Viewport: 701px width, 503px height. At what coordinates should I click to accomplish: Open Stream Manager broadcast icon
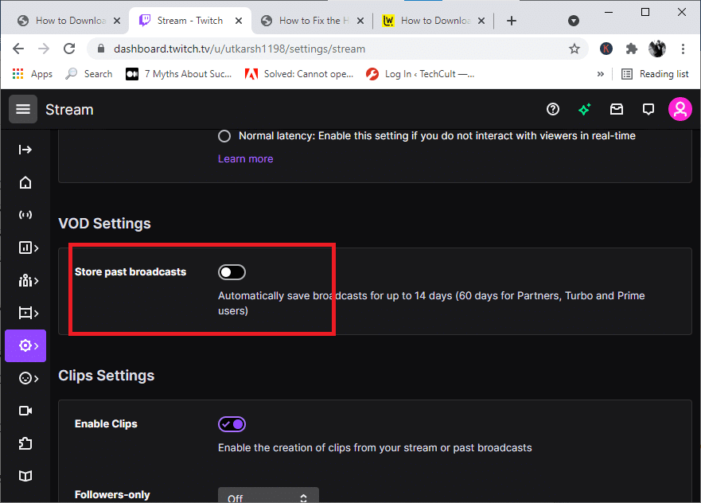point(25,216)
